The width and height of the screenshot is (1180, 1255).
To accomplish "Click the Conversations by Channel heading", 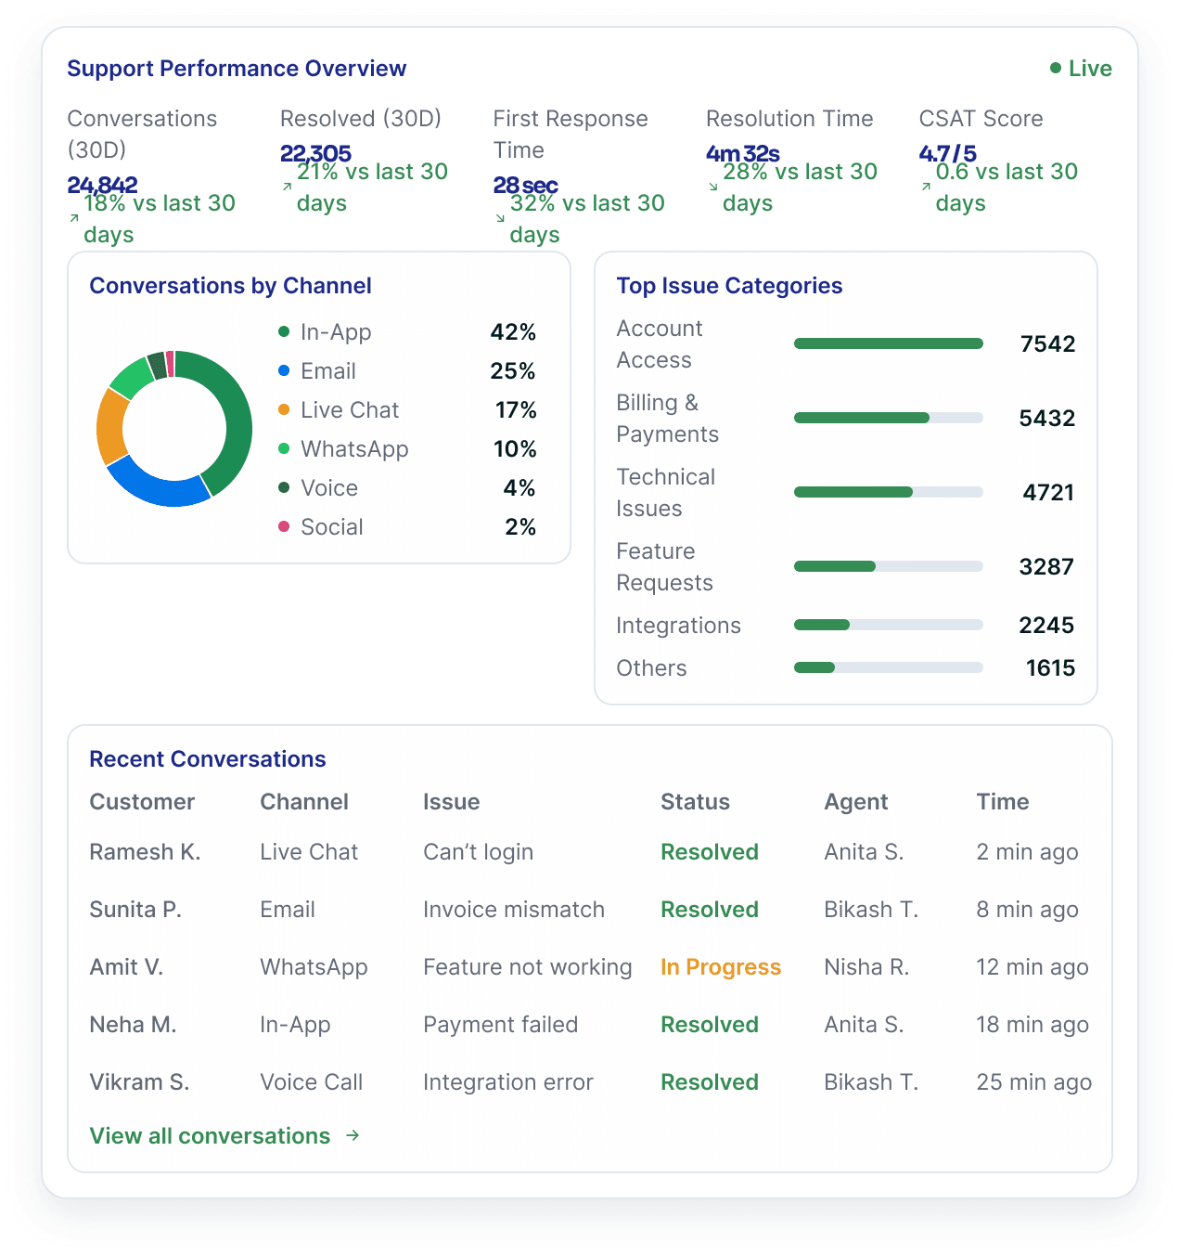I will point(230,285).
